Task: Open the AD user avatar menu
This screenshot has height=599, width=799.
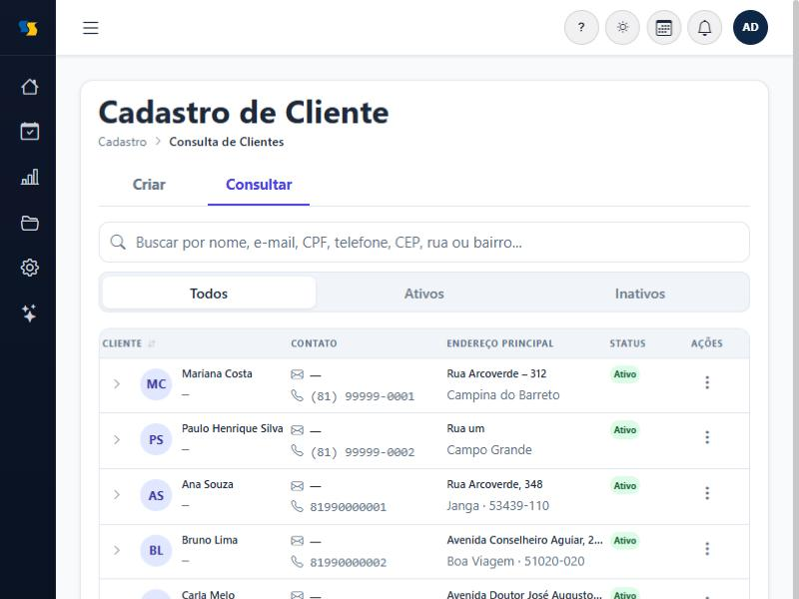Action: (x=750, y=28)
